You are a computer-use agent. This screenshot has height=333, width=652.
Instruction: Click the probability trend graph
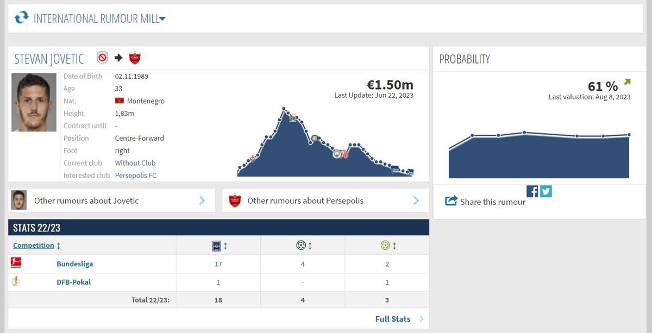click(538, 155)
